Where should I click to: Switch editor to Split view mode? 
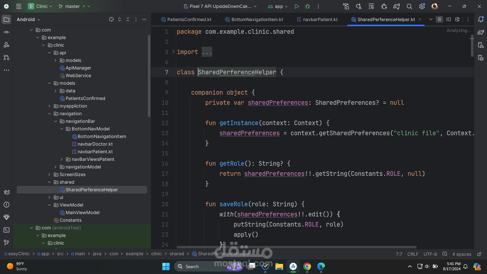[448, 19]
